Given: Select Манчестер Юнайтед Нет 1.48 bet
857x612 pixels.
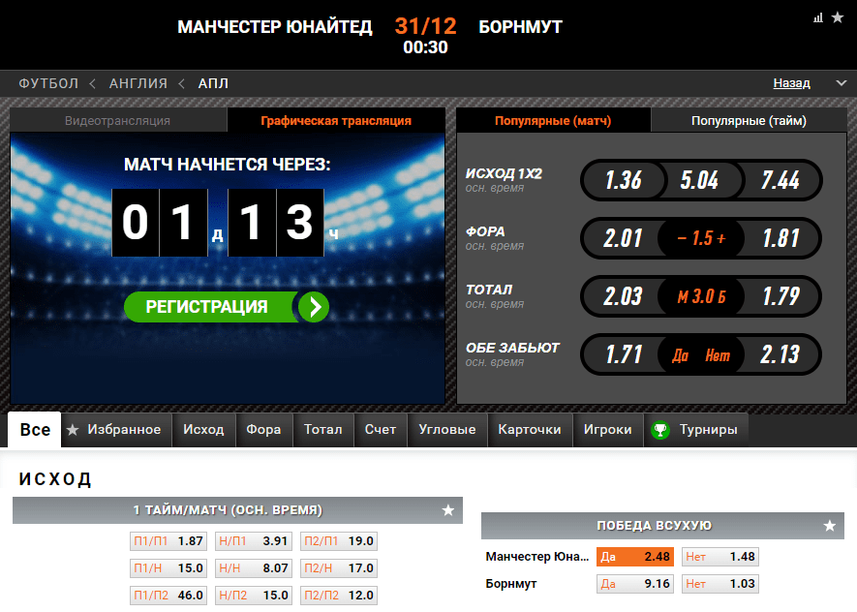Looking at the screenshot, I should click(x=720, y=557).
